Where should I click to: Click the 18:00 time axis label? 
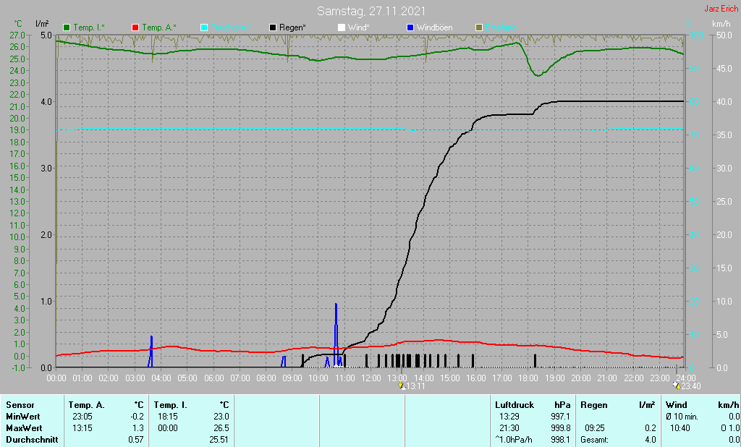pos(528,378)
